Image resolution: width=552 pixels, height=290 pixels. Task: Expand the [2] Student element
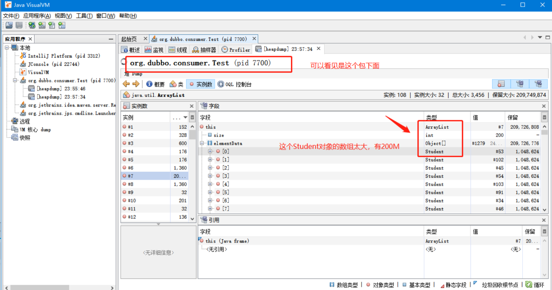click(x=210, y=168)
